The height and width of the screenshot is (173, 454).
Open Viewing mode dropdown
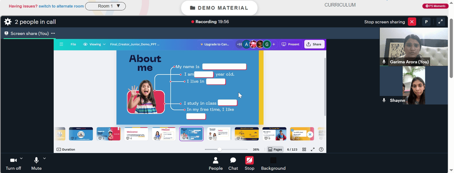pos(94,44)
